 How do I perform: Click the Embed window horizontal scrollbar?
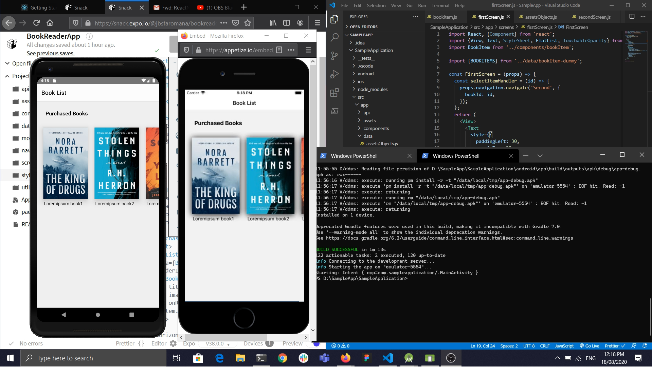226,337
